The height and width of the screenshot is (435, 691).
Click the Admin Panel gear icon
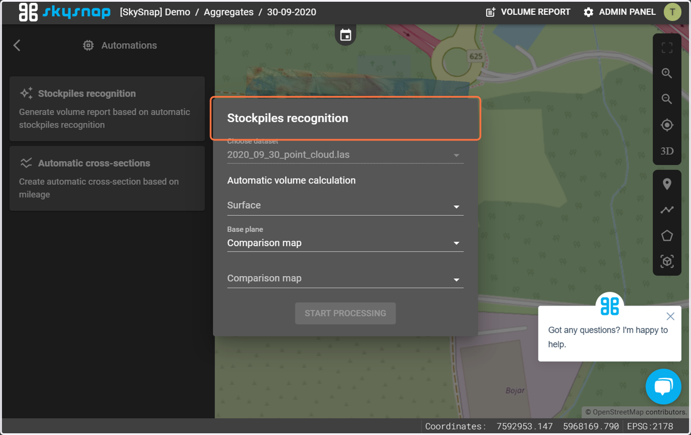point(589,12)
